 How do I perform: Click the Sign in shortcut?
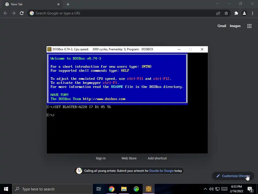point(101,158)
